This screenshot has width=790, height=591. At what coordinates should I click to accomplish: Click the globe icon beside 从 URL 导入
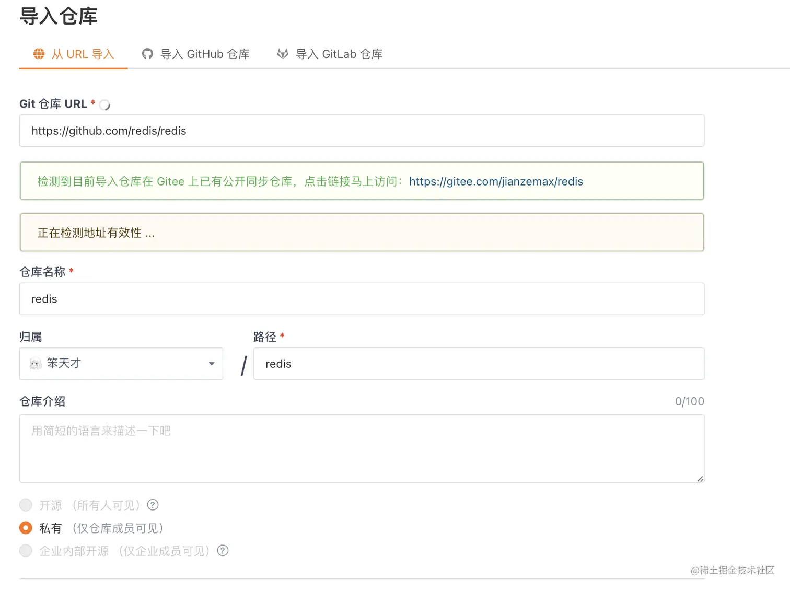coord(39,54)
